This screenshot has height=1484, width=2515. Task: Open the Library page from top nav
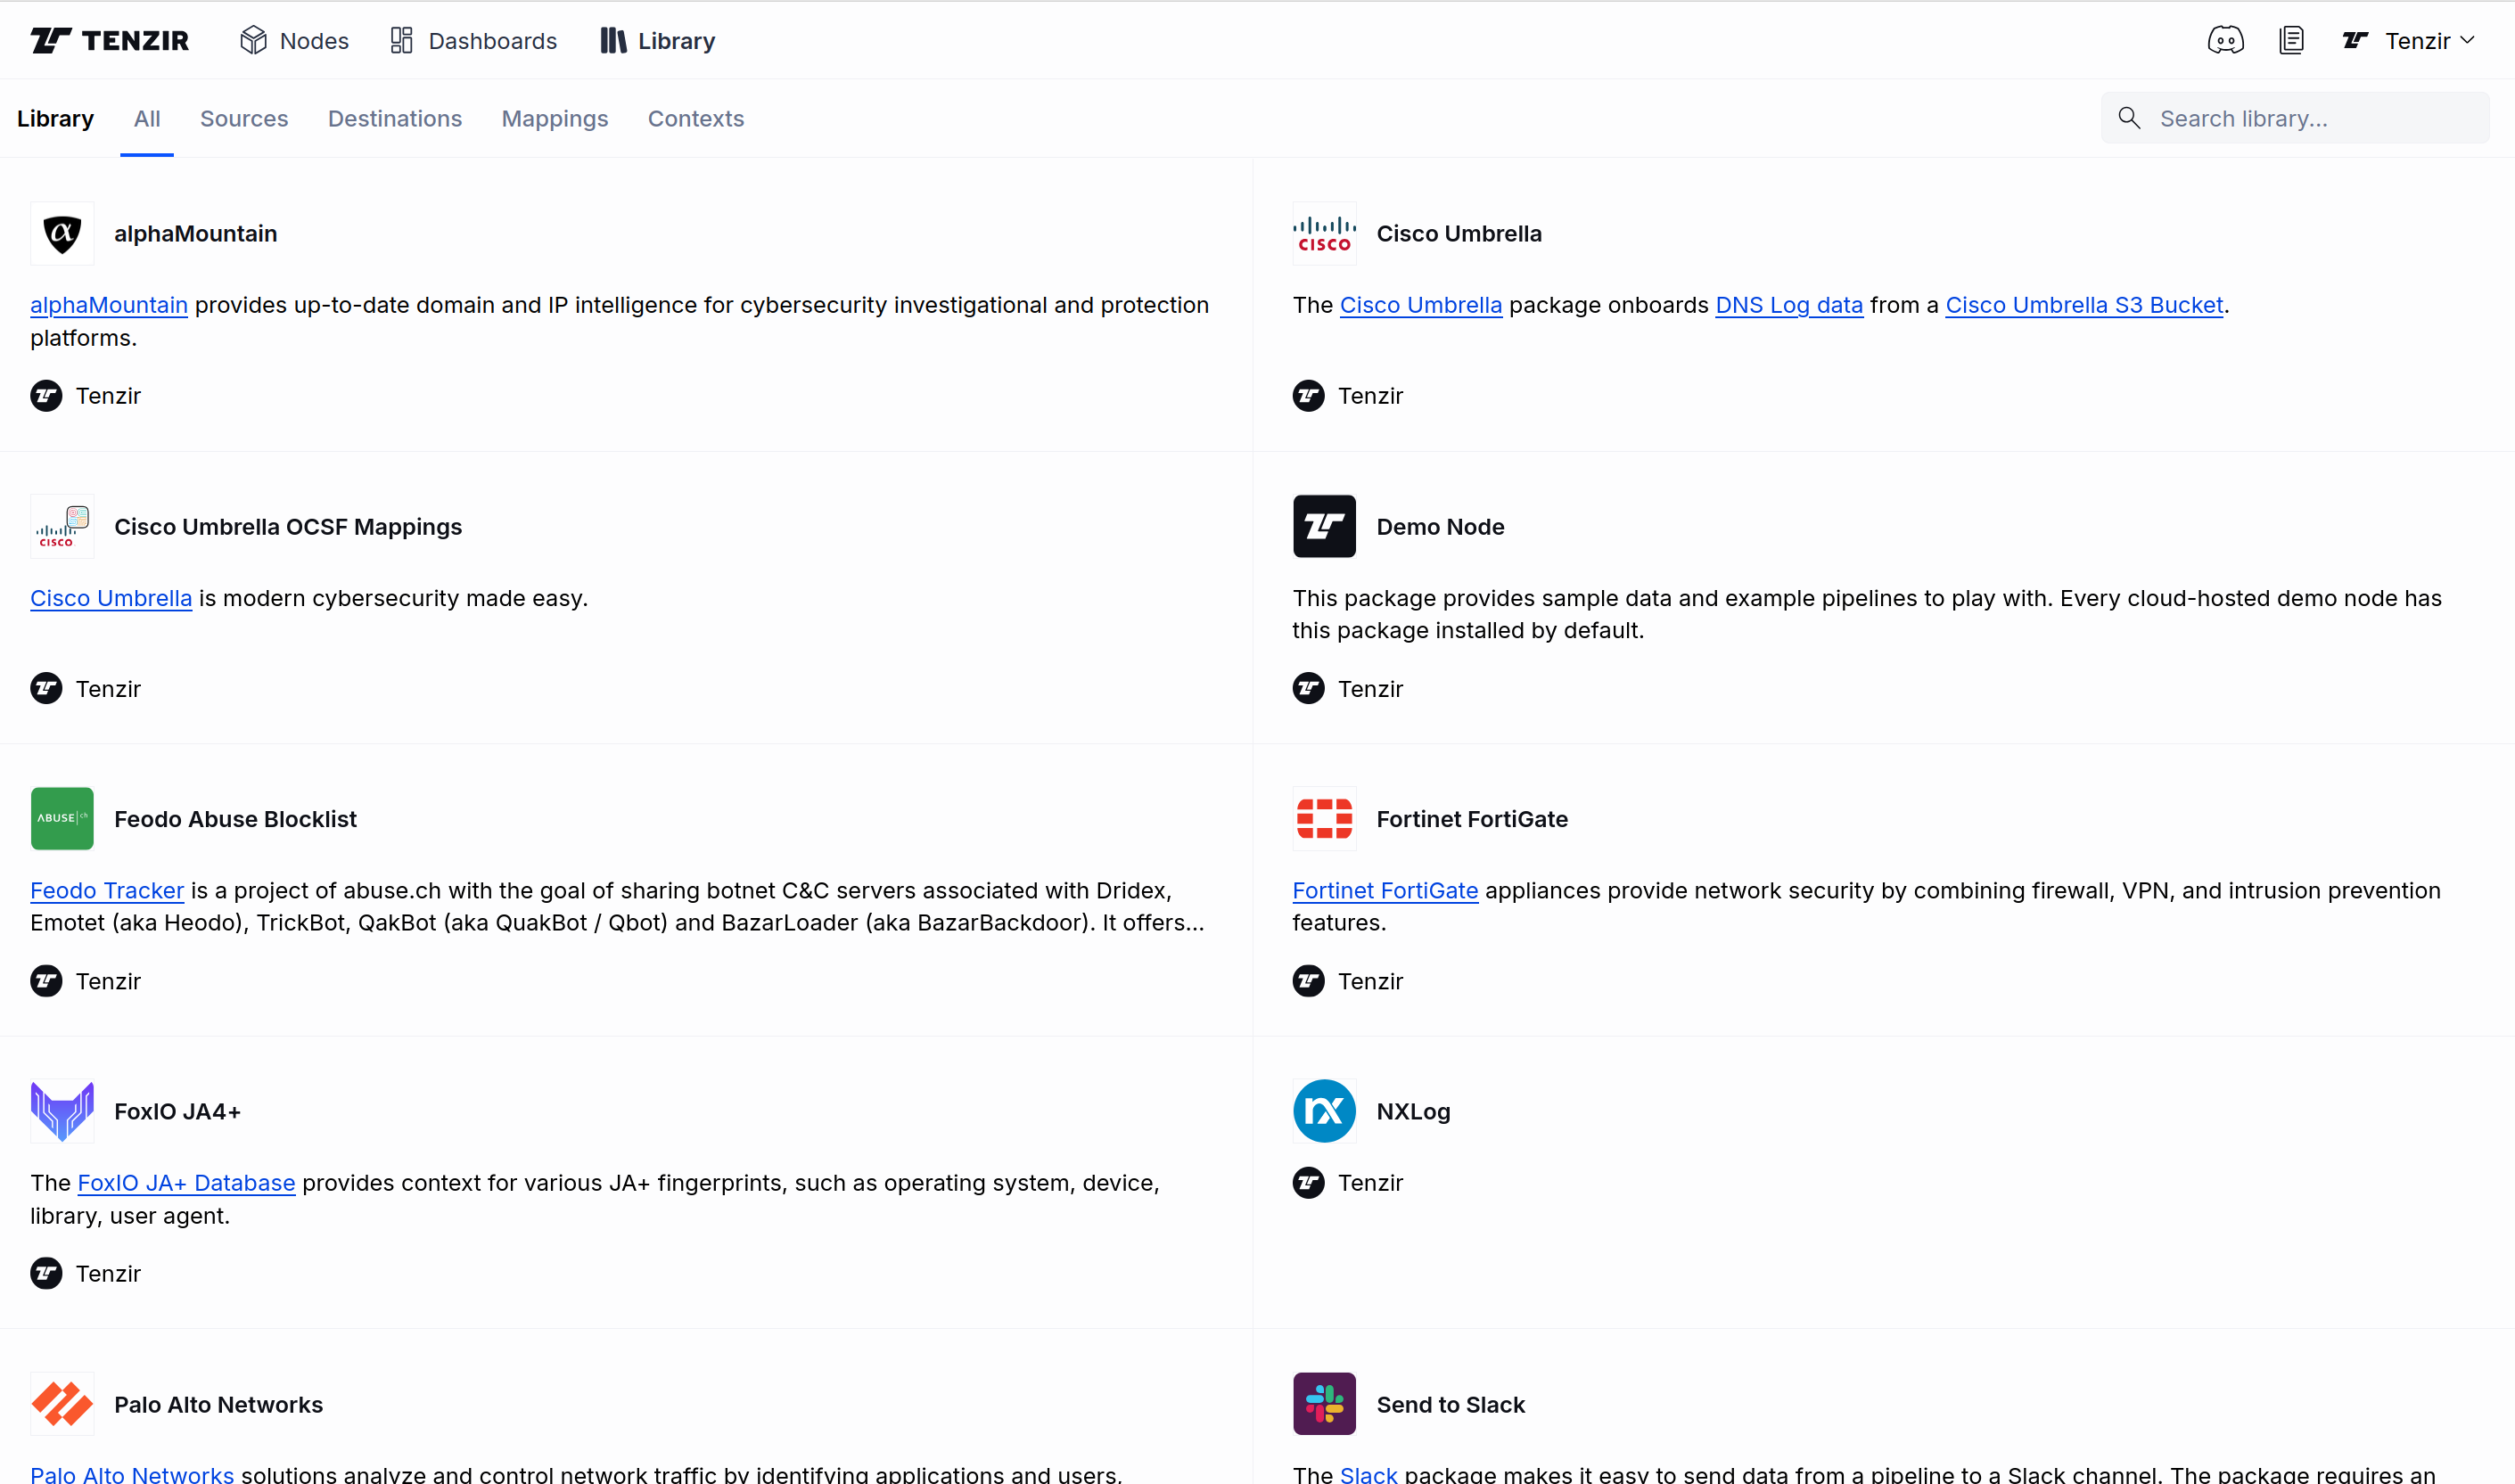coord(658,41)
